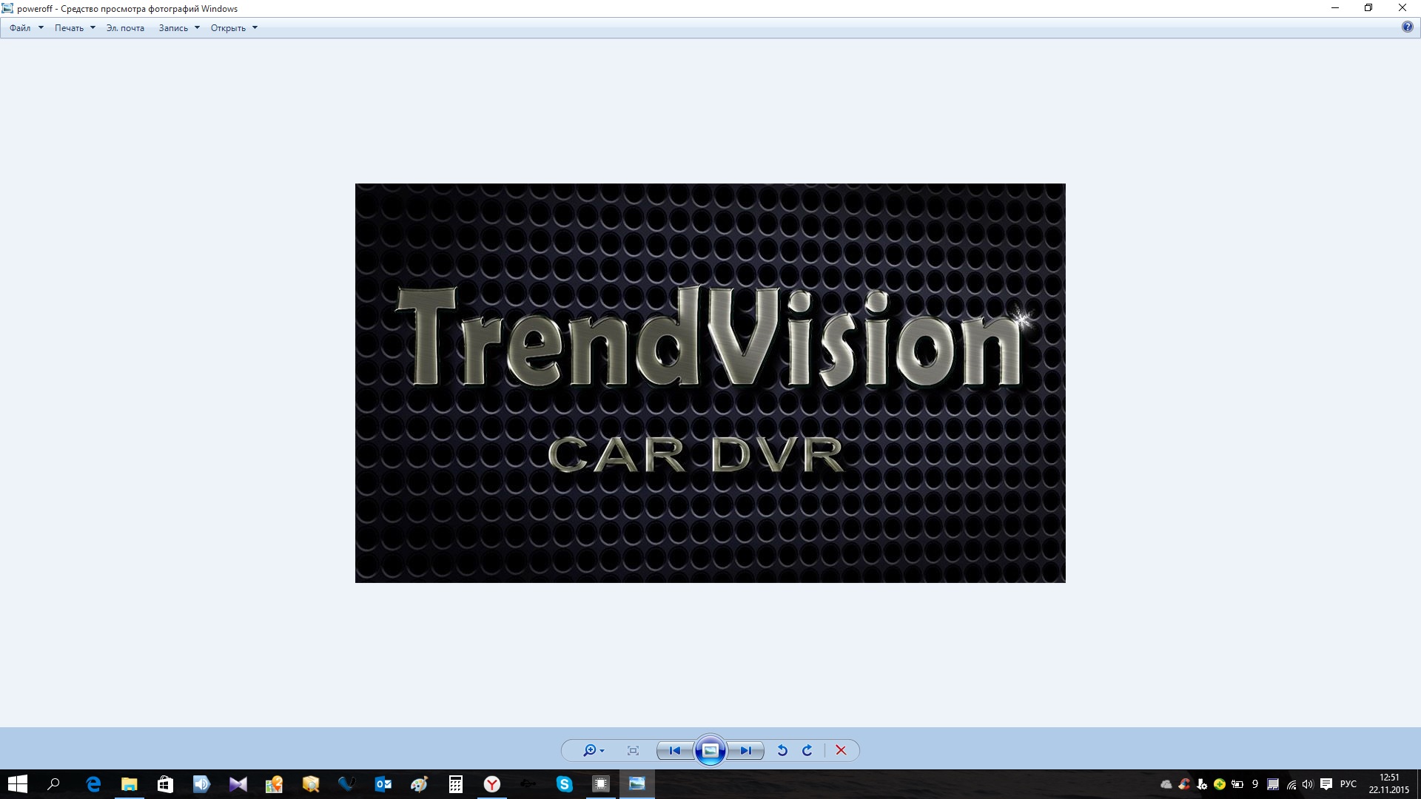The width and height of the screenshot is (1421, 799).
Task: Go to the previous photo
Action: click(675, 750)
